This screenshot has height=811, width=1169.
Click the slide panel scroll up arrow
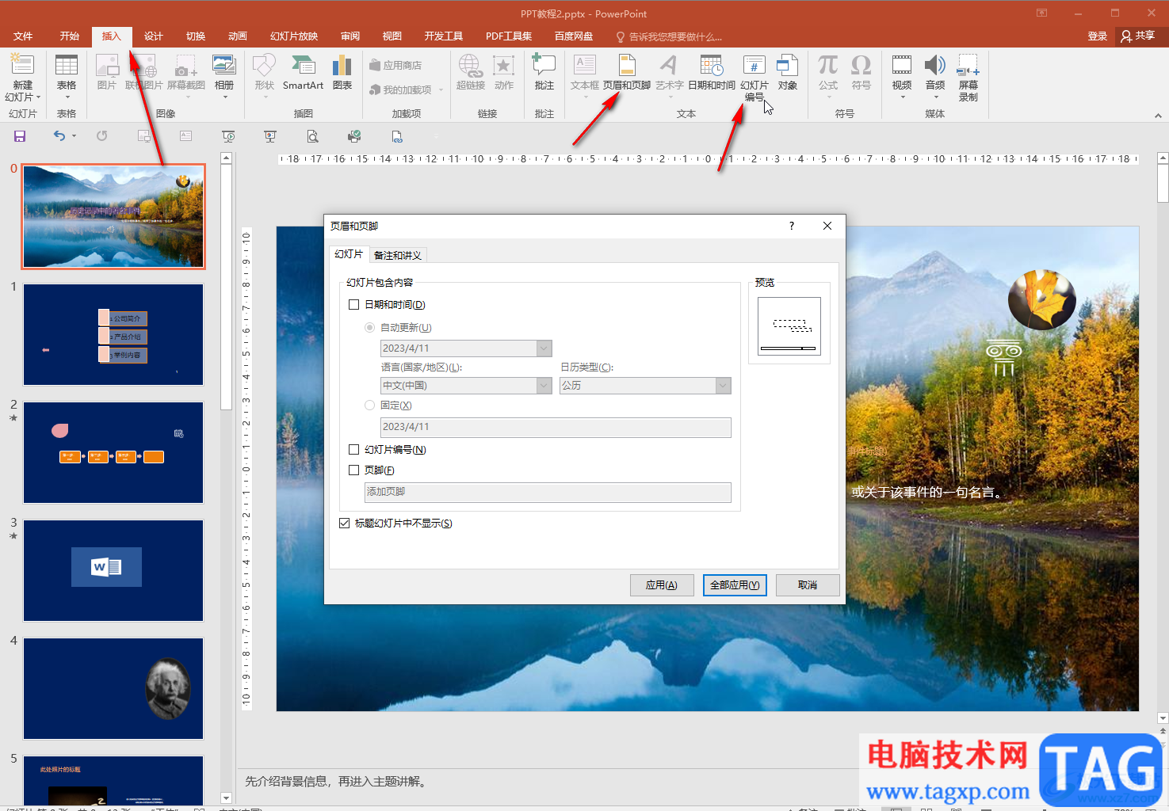(226, 158)
